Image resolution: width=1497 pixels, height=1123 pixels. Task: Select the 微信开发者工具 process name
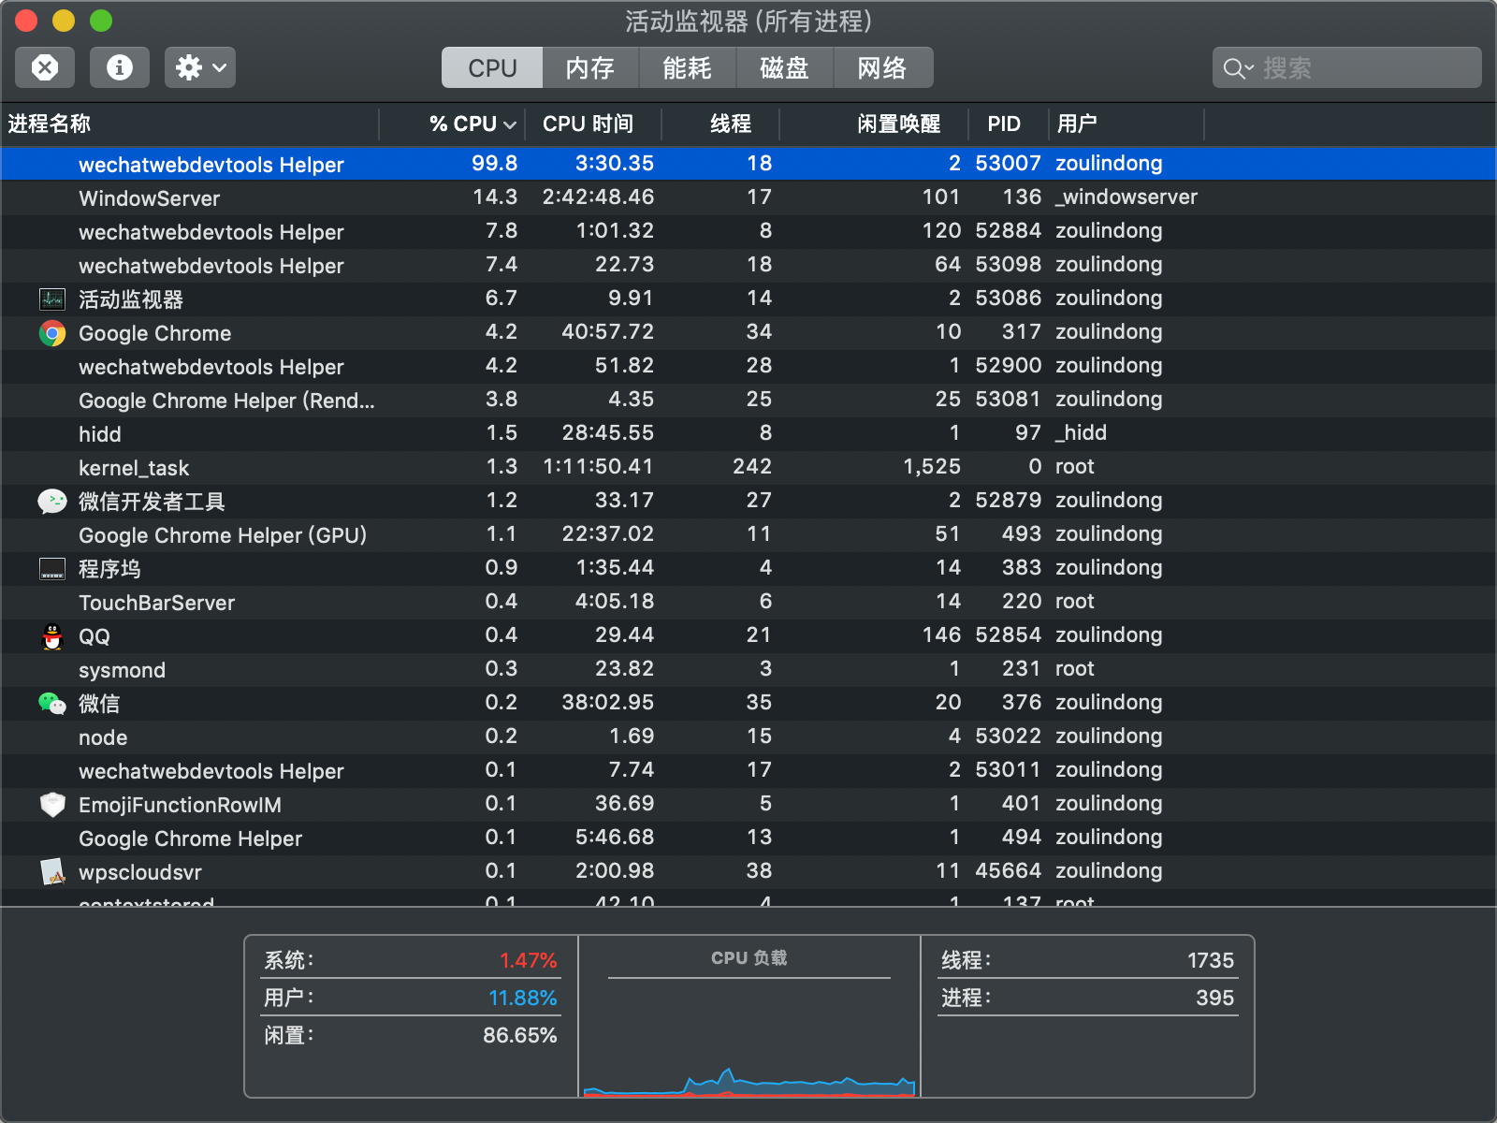click(152, 502)
